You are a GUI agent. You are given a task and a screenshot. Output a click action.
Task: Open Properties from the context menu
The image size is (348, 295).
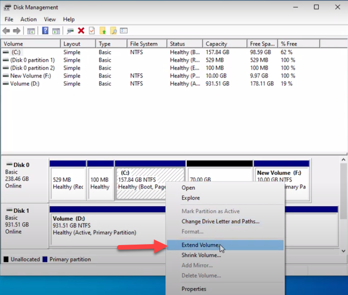click(x=194, y=289)
